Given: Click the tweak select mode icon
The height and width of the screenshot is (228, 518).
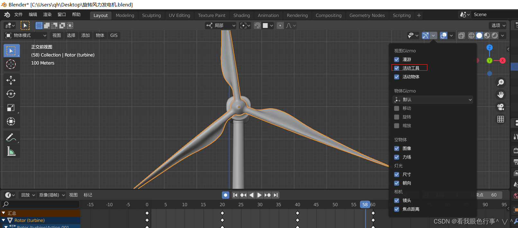Looking at the screenshot, I should coord(25,25).
